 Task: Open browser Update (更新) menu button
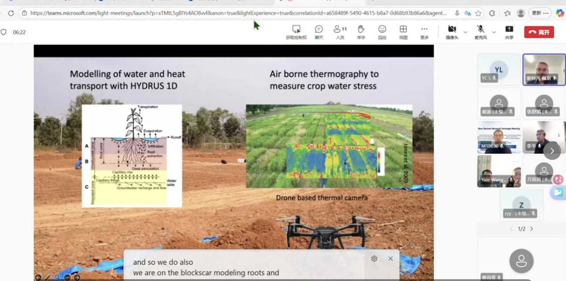click(x=540, y=13)
